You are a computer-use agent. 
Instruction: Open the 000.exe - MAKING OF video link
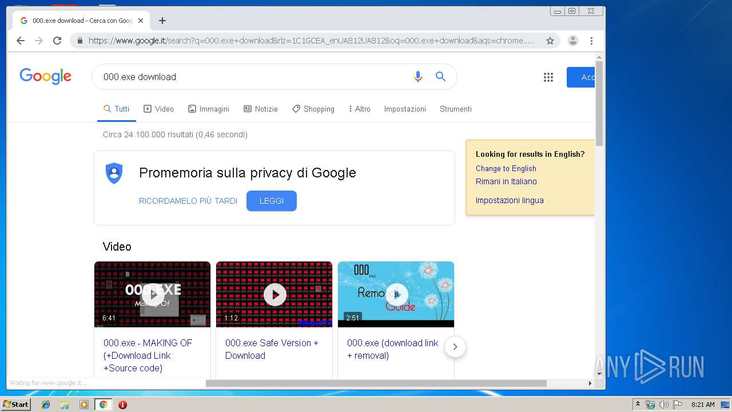(148, 355)
